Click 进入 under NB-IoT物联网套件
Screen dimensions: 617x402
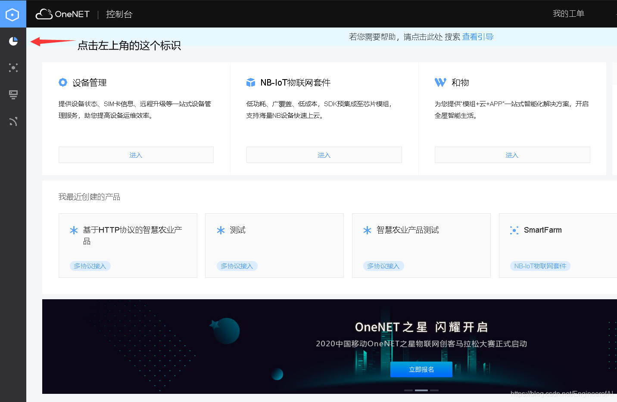click(x=324, y=154)
